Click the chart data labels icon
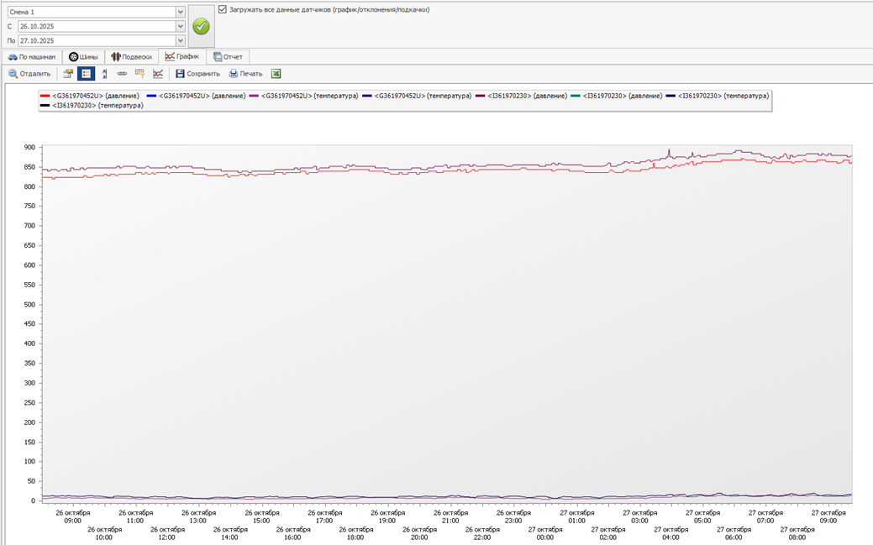The image size is (873, 545). 139,74
